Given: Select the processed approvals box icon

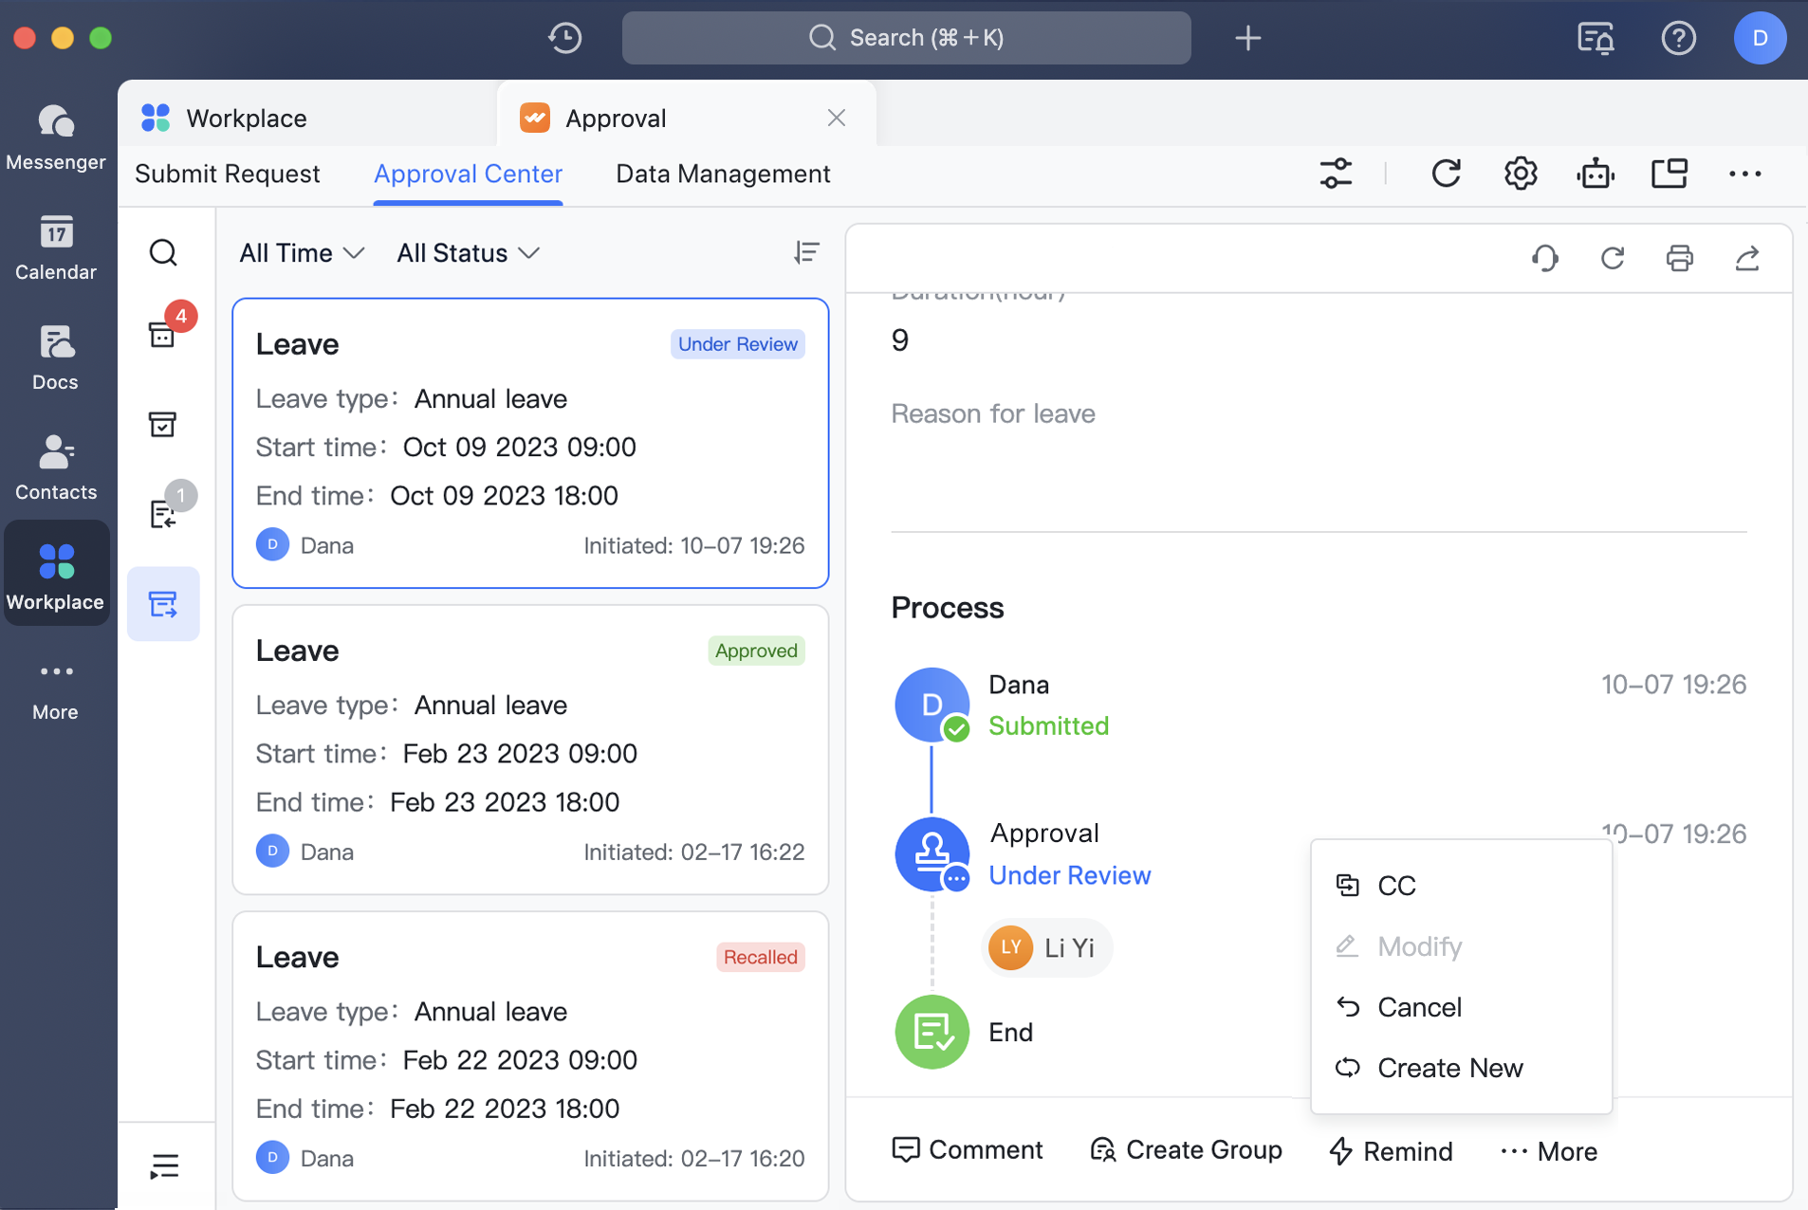Looking at the screenshot, I should [163, 425].
